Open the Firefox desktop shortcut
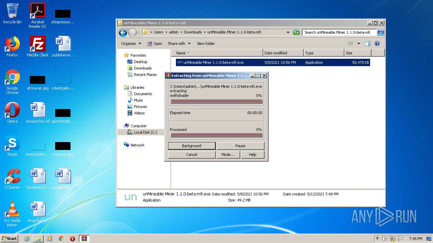The width and height of the screenshot is (433, 243). [12, 47]
